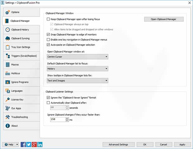Enable Keep Clipboard Manager open after losing focus

click(x=48, y=19)
